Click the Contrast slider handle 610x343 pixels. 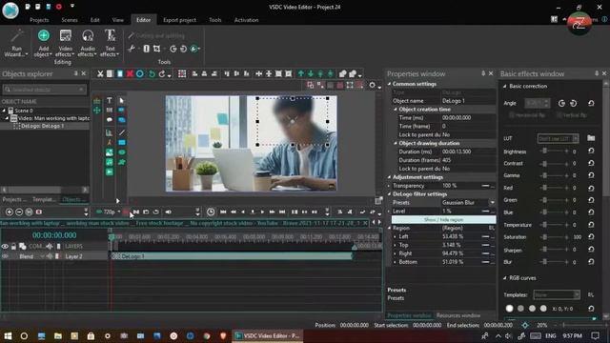pos(544,163)
